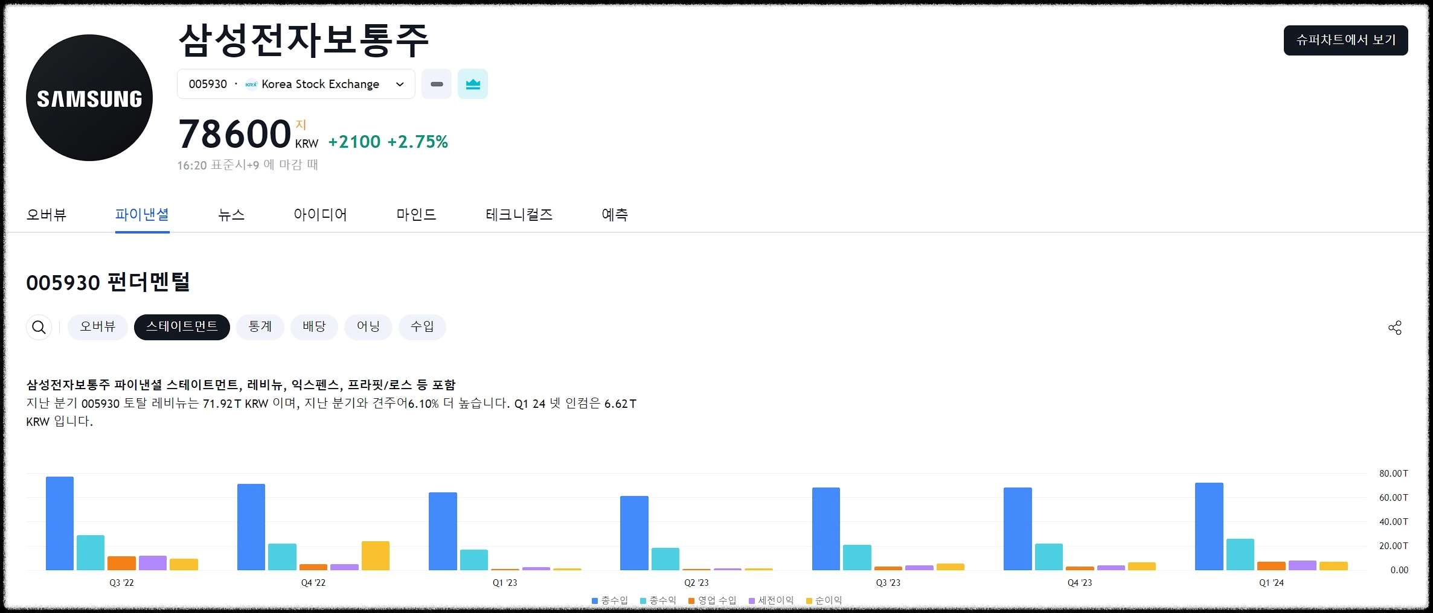Click the 005930 펀더멘털 heading
Screen dimensions: 1433x613
tap(108, 282)
